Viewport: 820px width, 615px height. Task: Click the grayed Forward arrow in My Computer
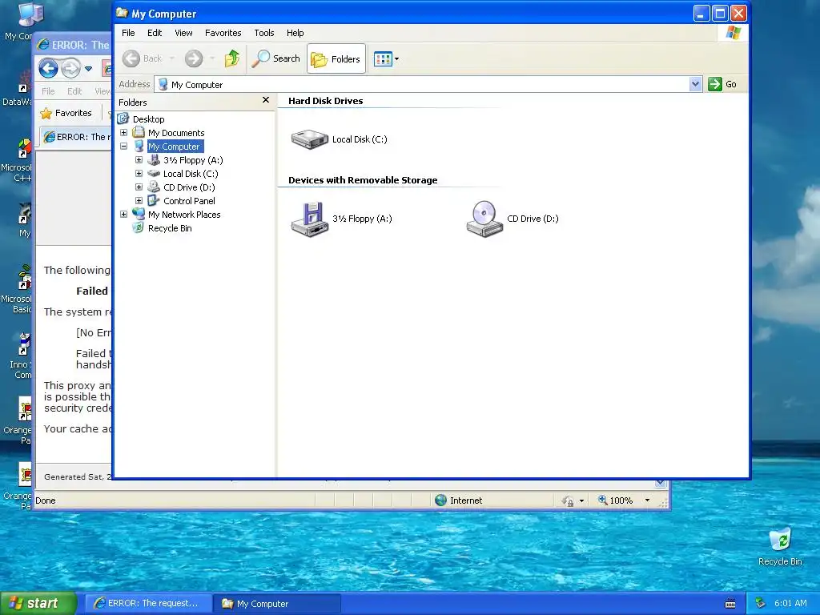[x=194, y=58]
